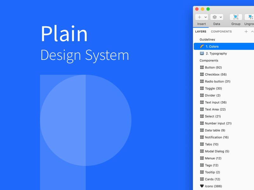Zoom the window with green button

click(x=208, y=9)
